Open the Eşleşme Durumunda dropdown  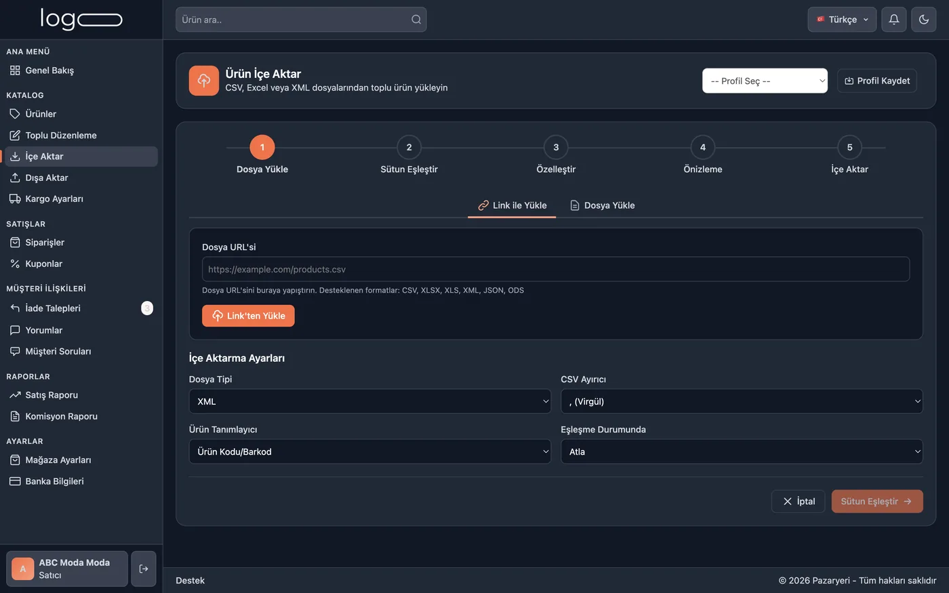pos(742,451)
